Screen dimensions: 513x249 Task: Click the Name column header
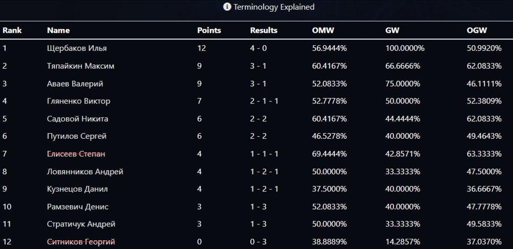click(58, 30)
